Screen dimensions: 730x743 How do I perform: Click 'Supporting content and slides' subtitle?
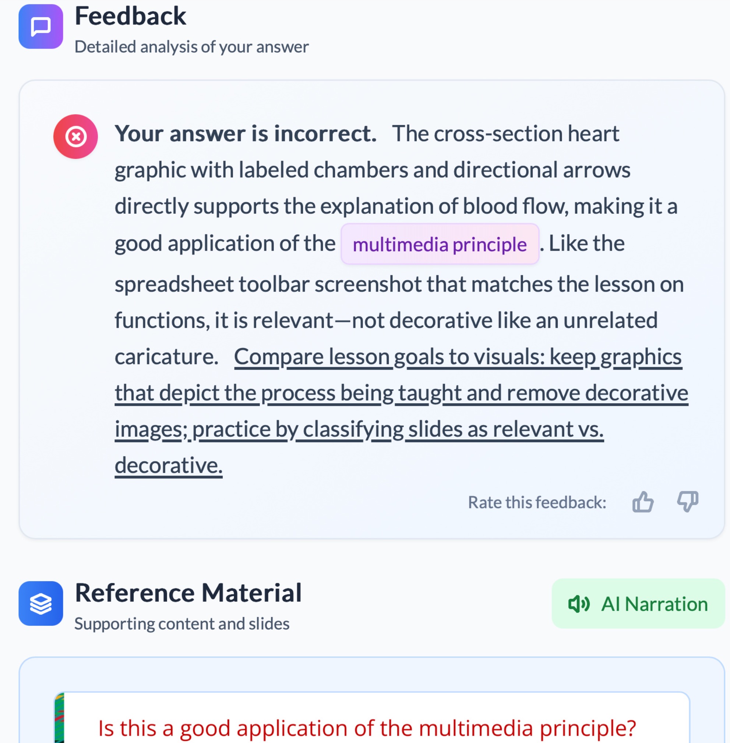pos(182,624)
